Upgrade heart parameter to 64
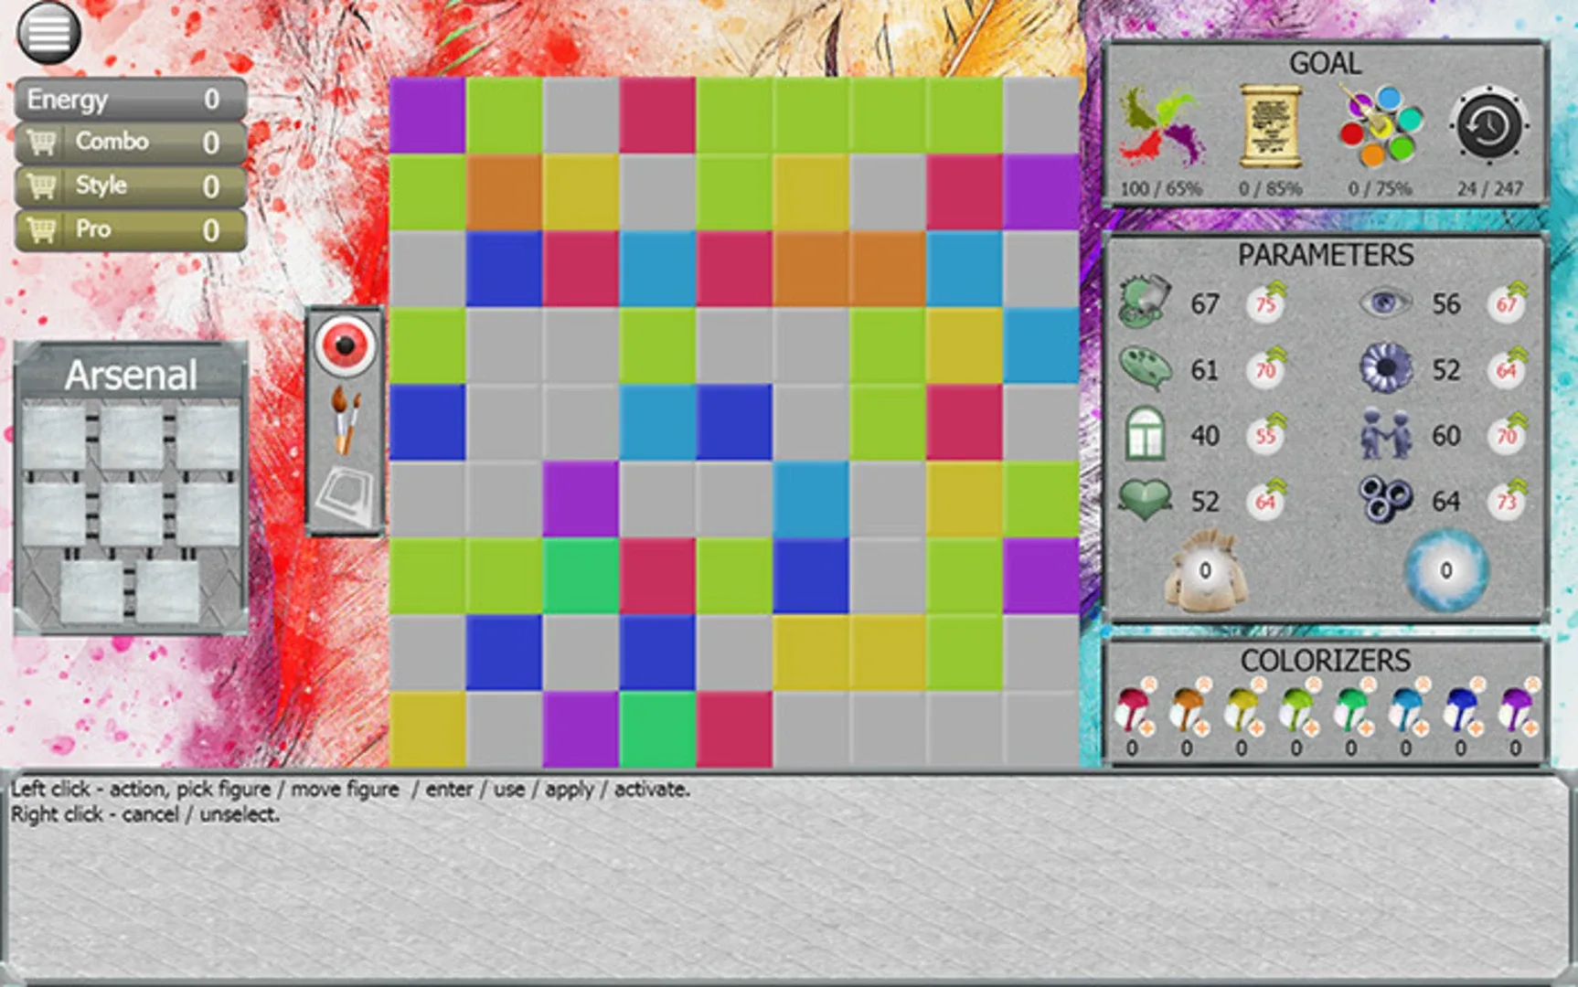 click(x=1266, y=501)
